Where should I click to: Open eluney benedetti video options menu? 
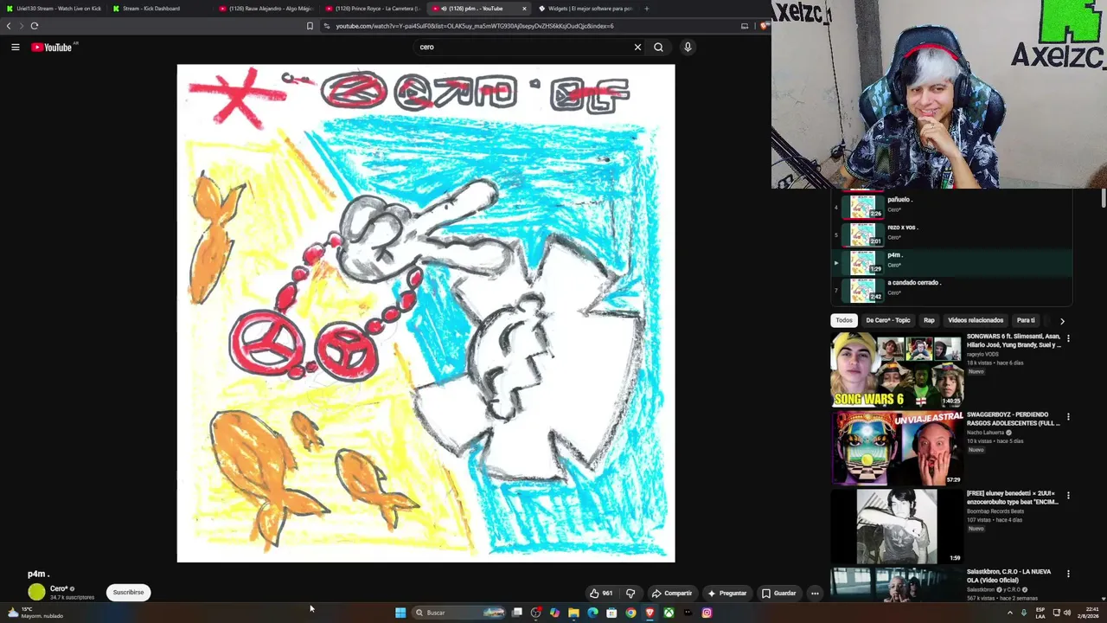coord(1068,496)
